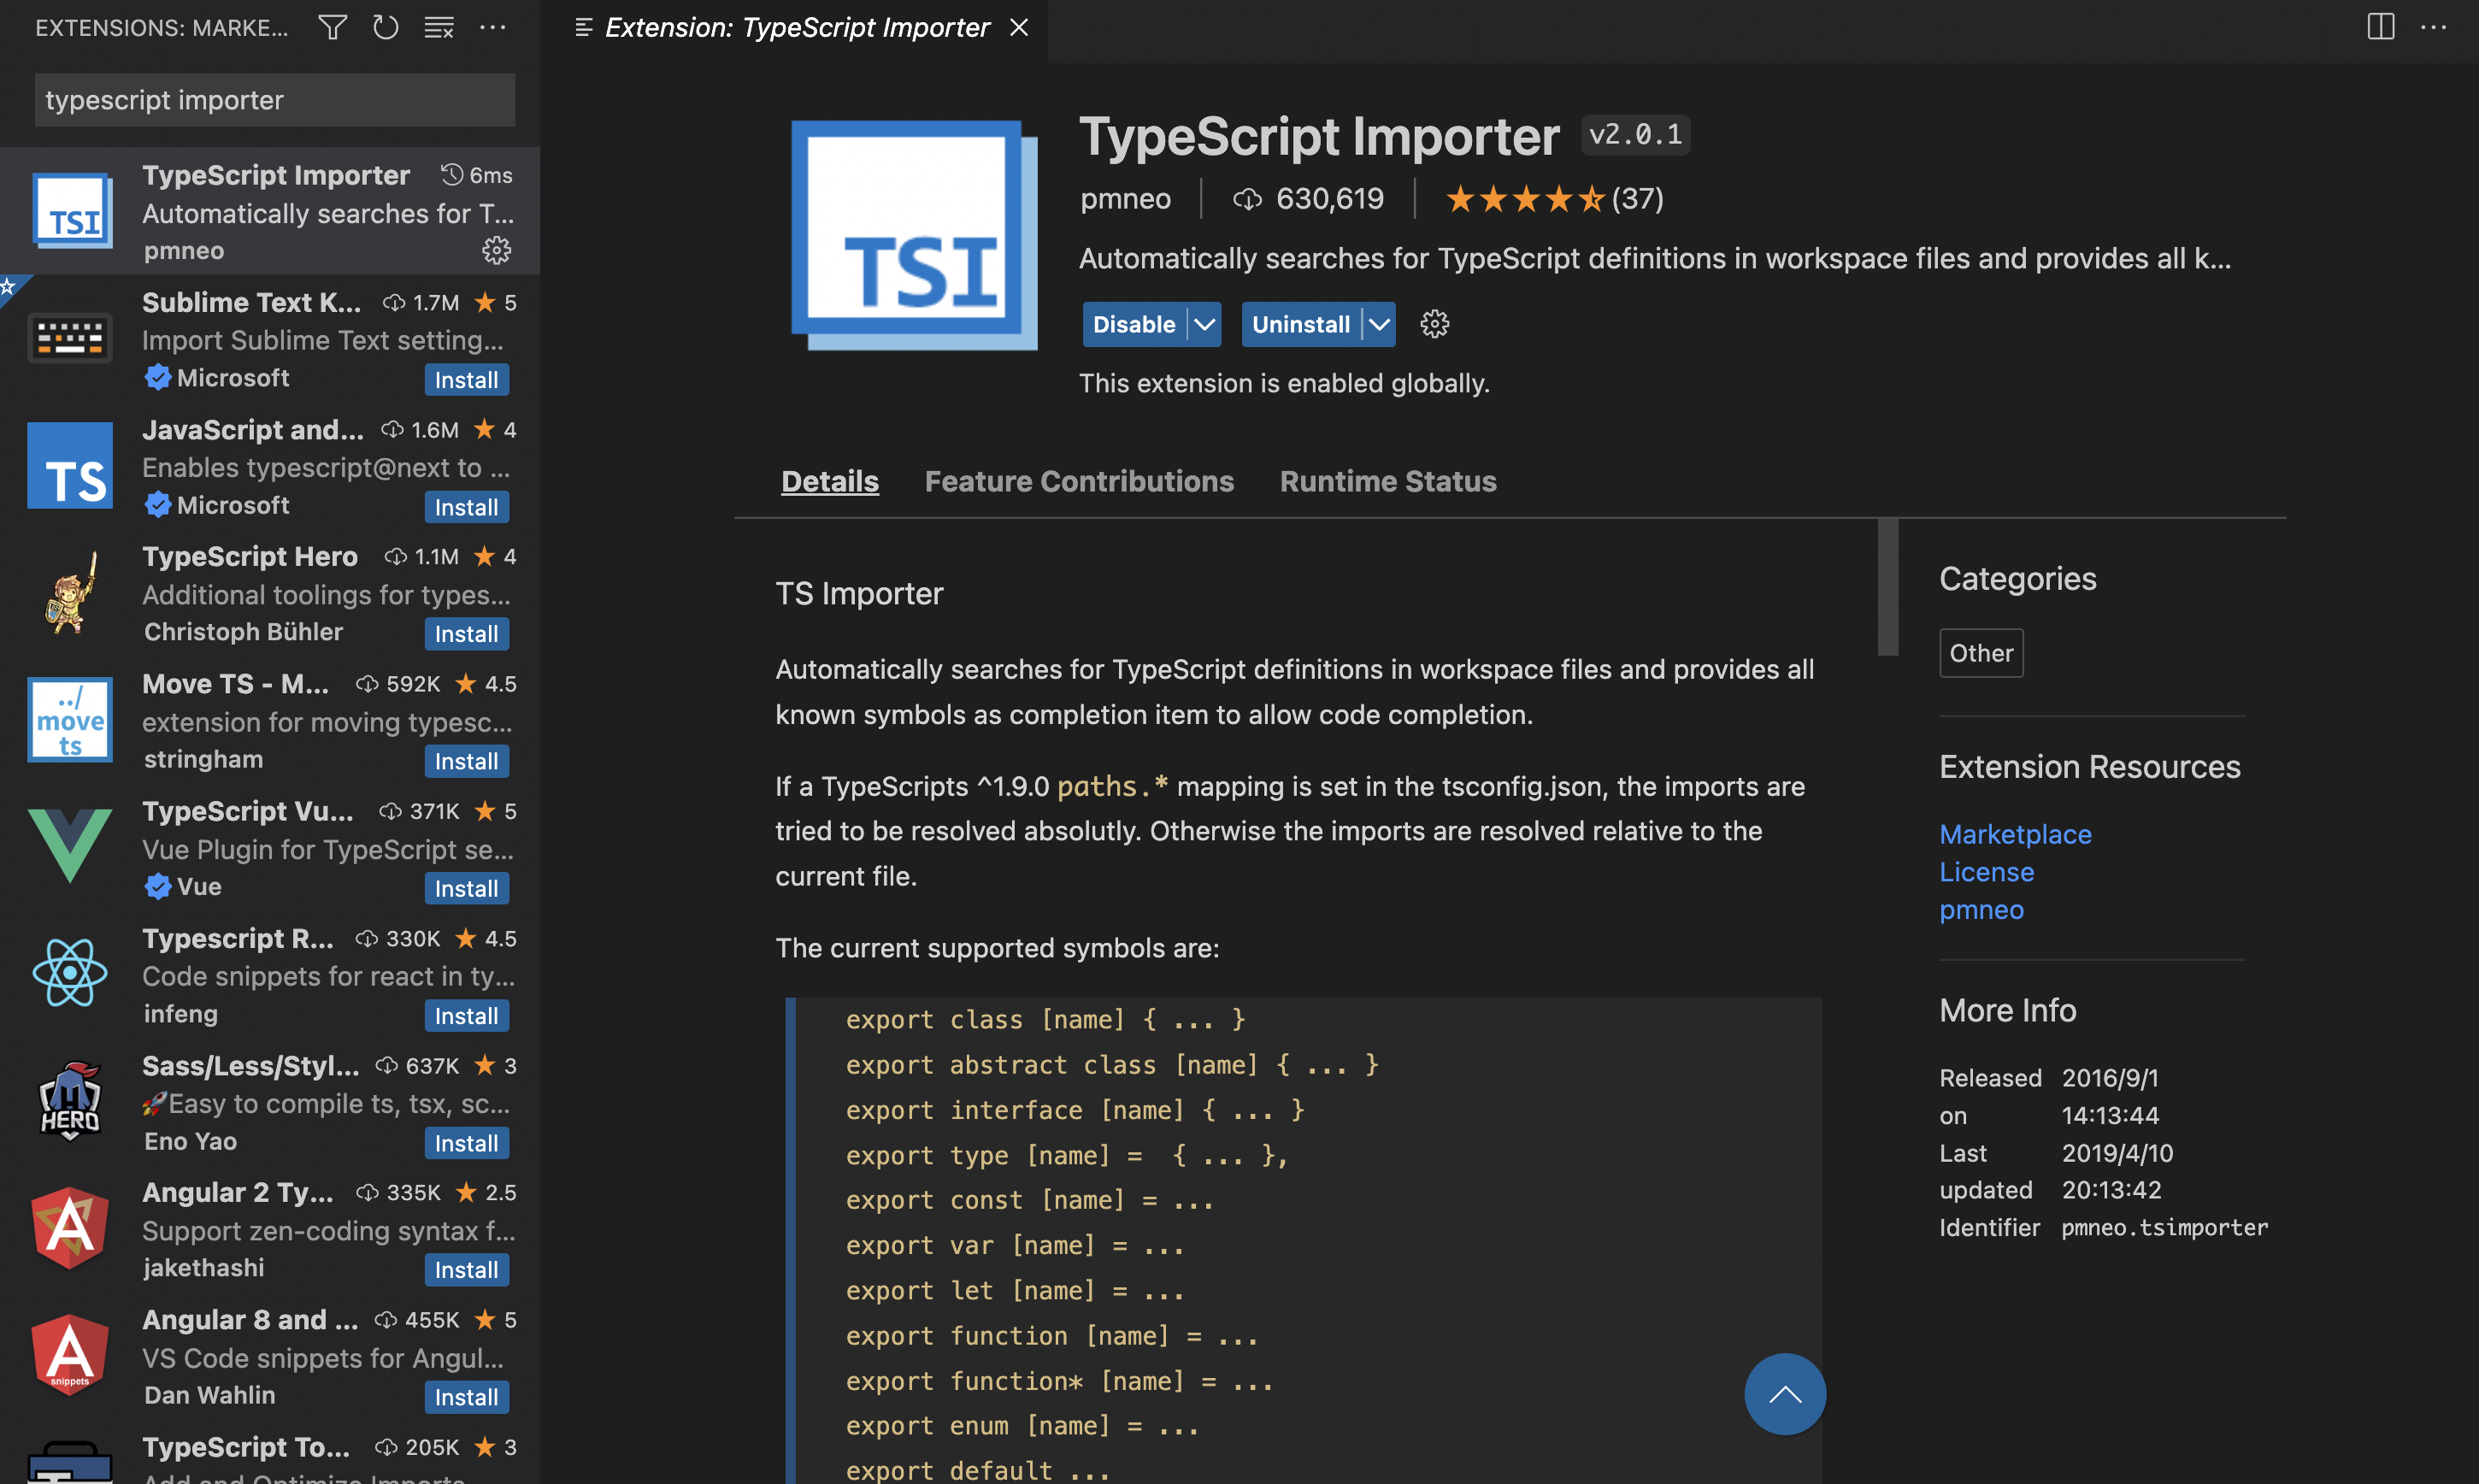
Task: Open the Runtime Status tab
Action: [1387, 481]
